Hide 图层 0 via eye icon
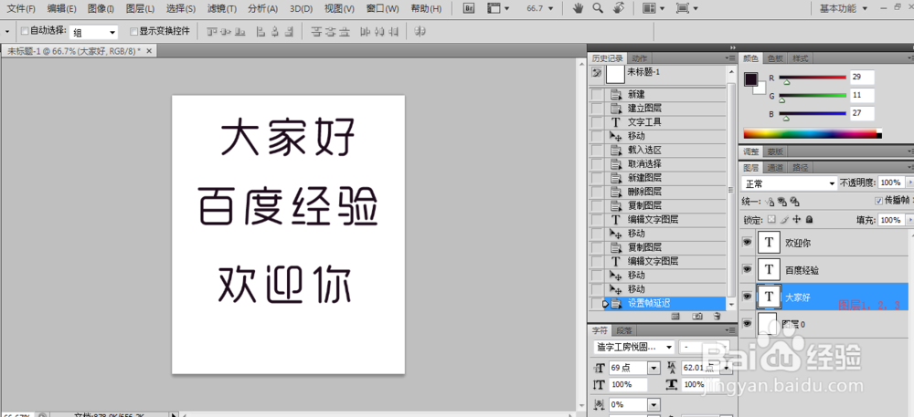 point(748,323)
